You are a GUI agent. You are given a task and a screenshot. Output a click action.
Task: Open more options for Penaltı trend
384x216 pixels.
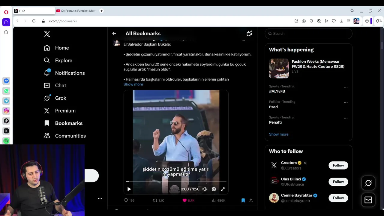tap(346, 118)
